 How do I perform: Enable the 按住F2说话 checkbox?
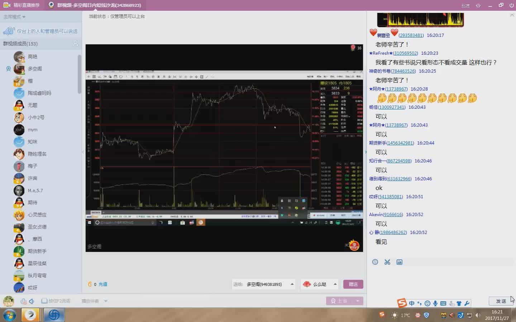pos(44,301)
